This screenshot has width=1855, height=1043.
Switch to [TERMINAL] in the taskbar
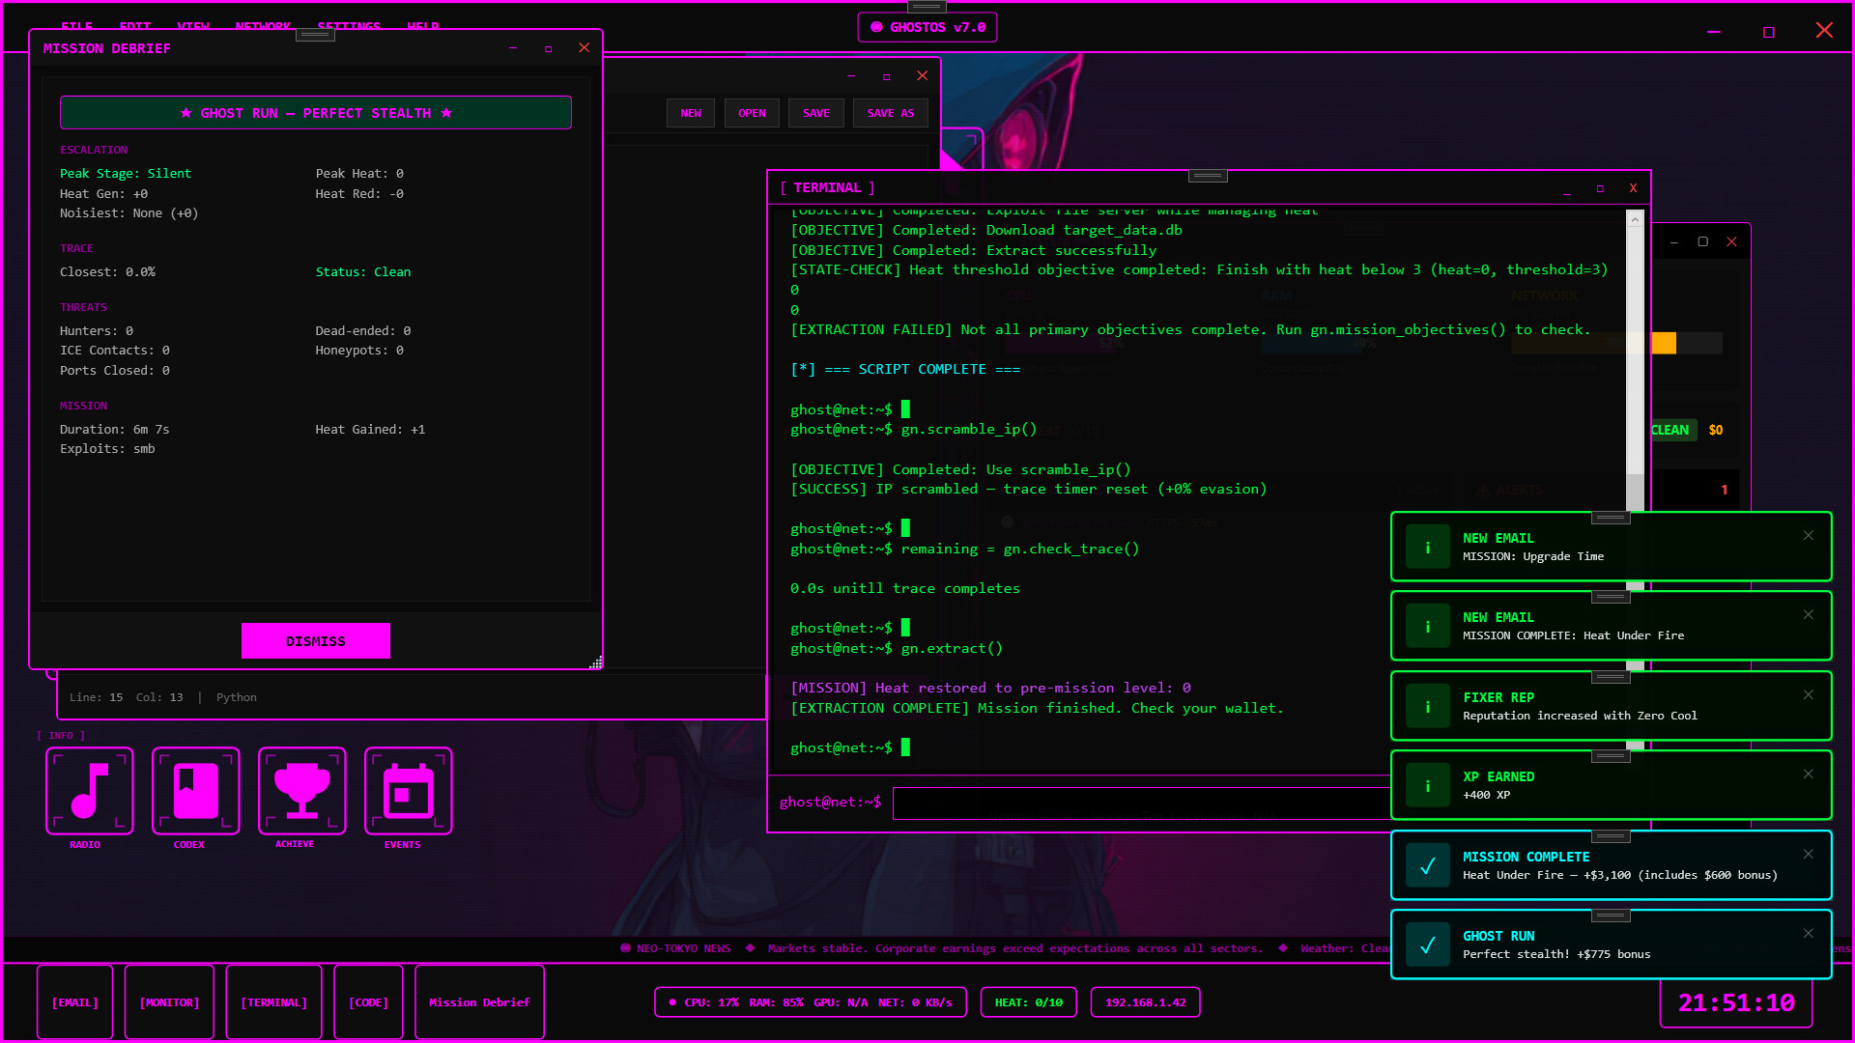(273, 1002)
